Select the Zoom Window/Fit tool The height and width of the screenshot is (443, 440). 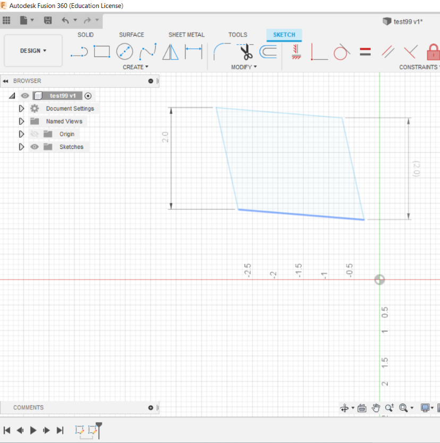(403, 408)
